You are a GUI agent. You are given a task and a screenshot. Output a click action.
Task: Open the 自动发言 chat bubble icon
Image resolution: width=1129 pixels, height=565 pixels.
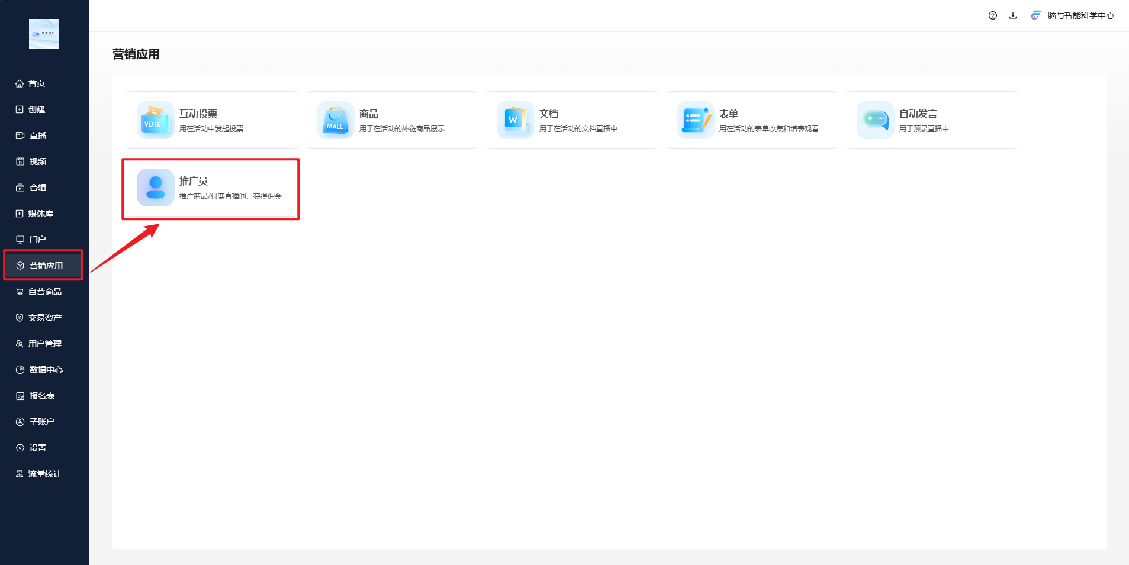point(875,120)
